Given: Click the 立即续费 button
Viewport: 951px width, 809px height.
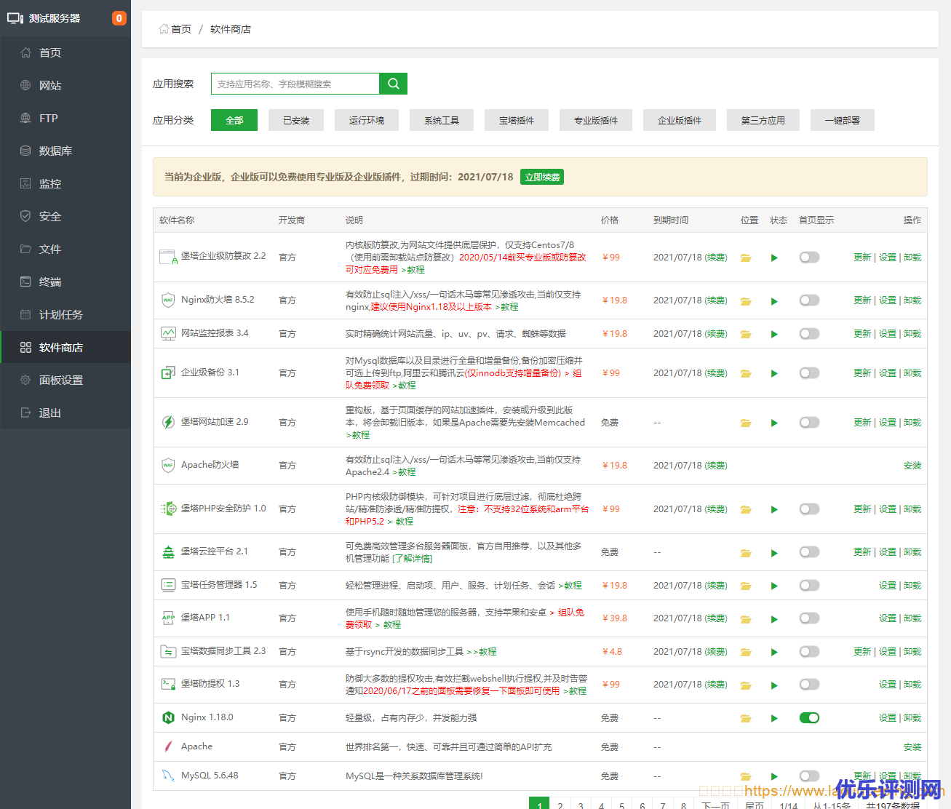Looking at the screenshot, I should tap(542, 177).
